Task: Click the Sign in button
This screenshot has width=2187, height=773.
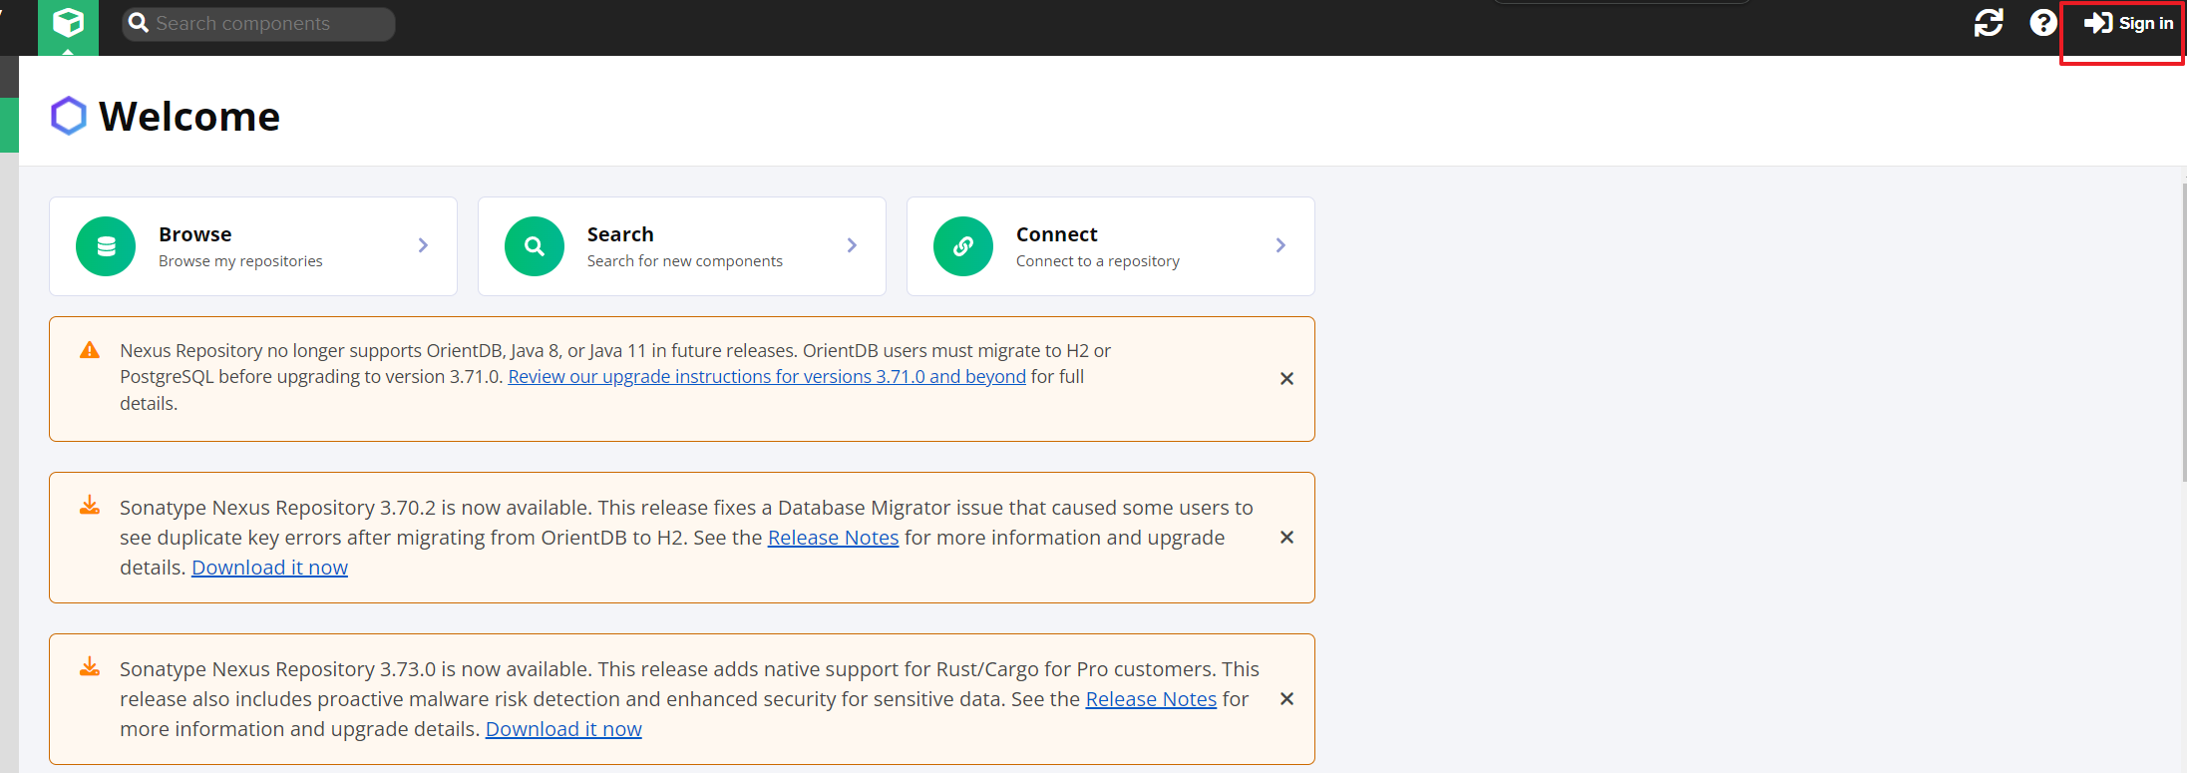Action: [2128, 23]
